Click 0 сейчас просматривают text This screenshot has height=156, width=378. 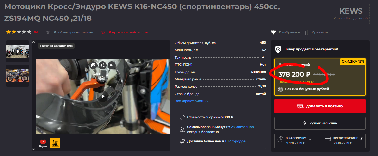pos(73,32)
